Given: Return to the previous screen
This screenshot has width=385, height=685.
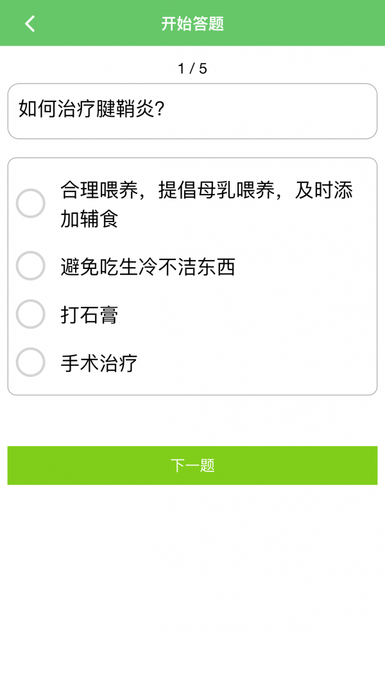Looking at the screenshot, I should pyautogui.click(x=30, y=24).
